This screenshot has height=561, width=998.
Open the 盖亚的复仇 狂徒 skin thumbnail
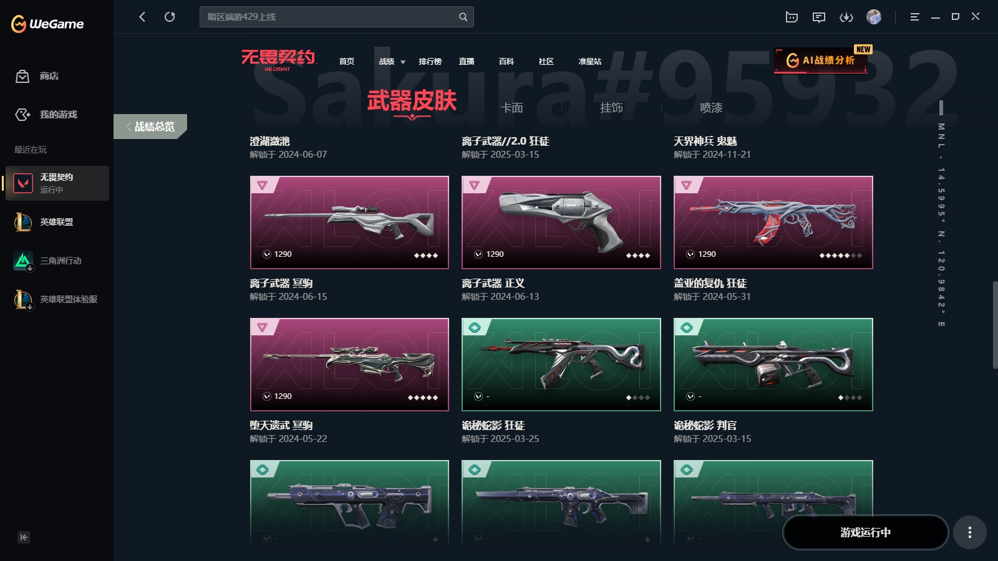pos(773,223)
